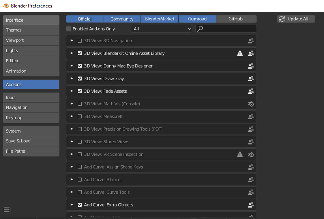Open the Themes preferences section

coord(31,30)
